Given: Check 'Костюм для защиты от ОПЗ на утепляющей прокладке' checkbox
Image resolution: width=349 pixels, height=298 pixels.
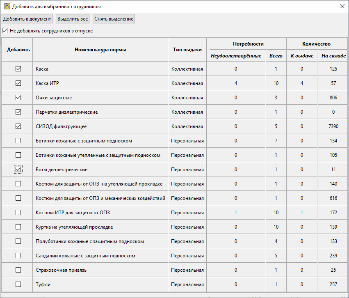Looking at the screenshot, I should tap(18, 184).
